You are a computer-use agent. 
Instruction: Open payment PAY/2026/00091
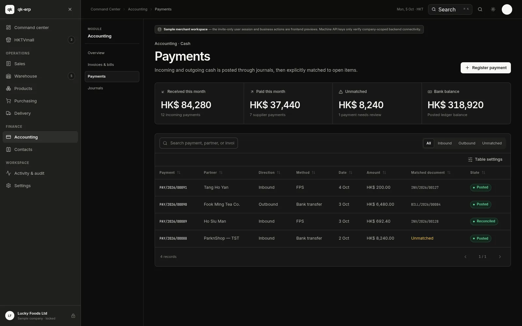pos(173,187)
